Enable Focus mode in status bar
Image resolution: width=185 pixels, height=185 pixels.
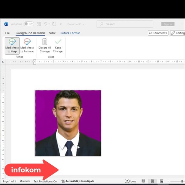click(x=131, y=181)
